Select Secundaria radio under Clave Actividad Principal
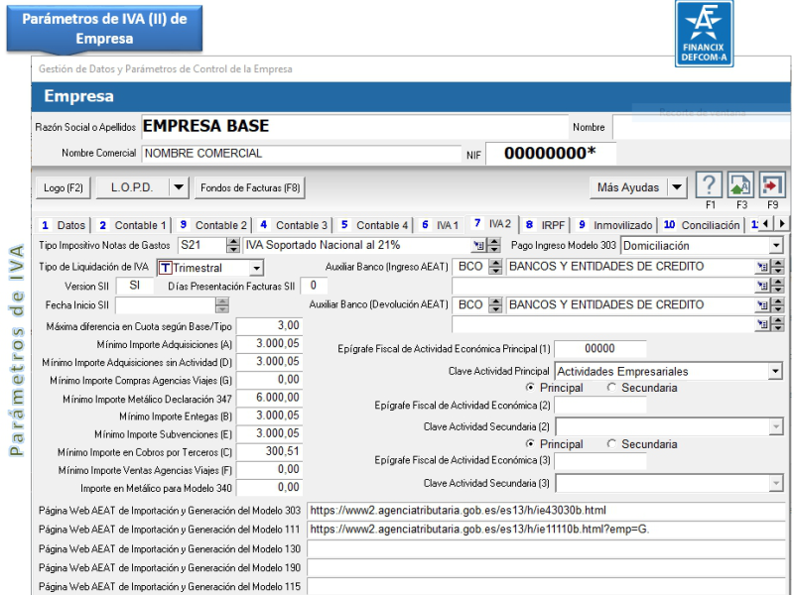The image size is (794, 595). [x=611, y=388]
